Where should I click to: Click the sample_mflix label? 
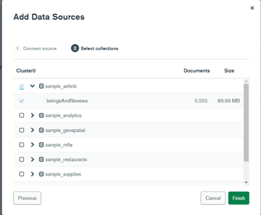point(59,145)
